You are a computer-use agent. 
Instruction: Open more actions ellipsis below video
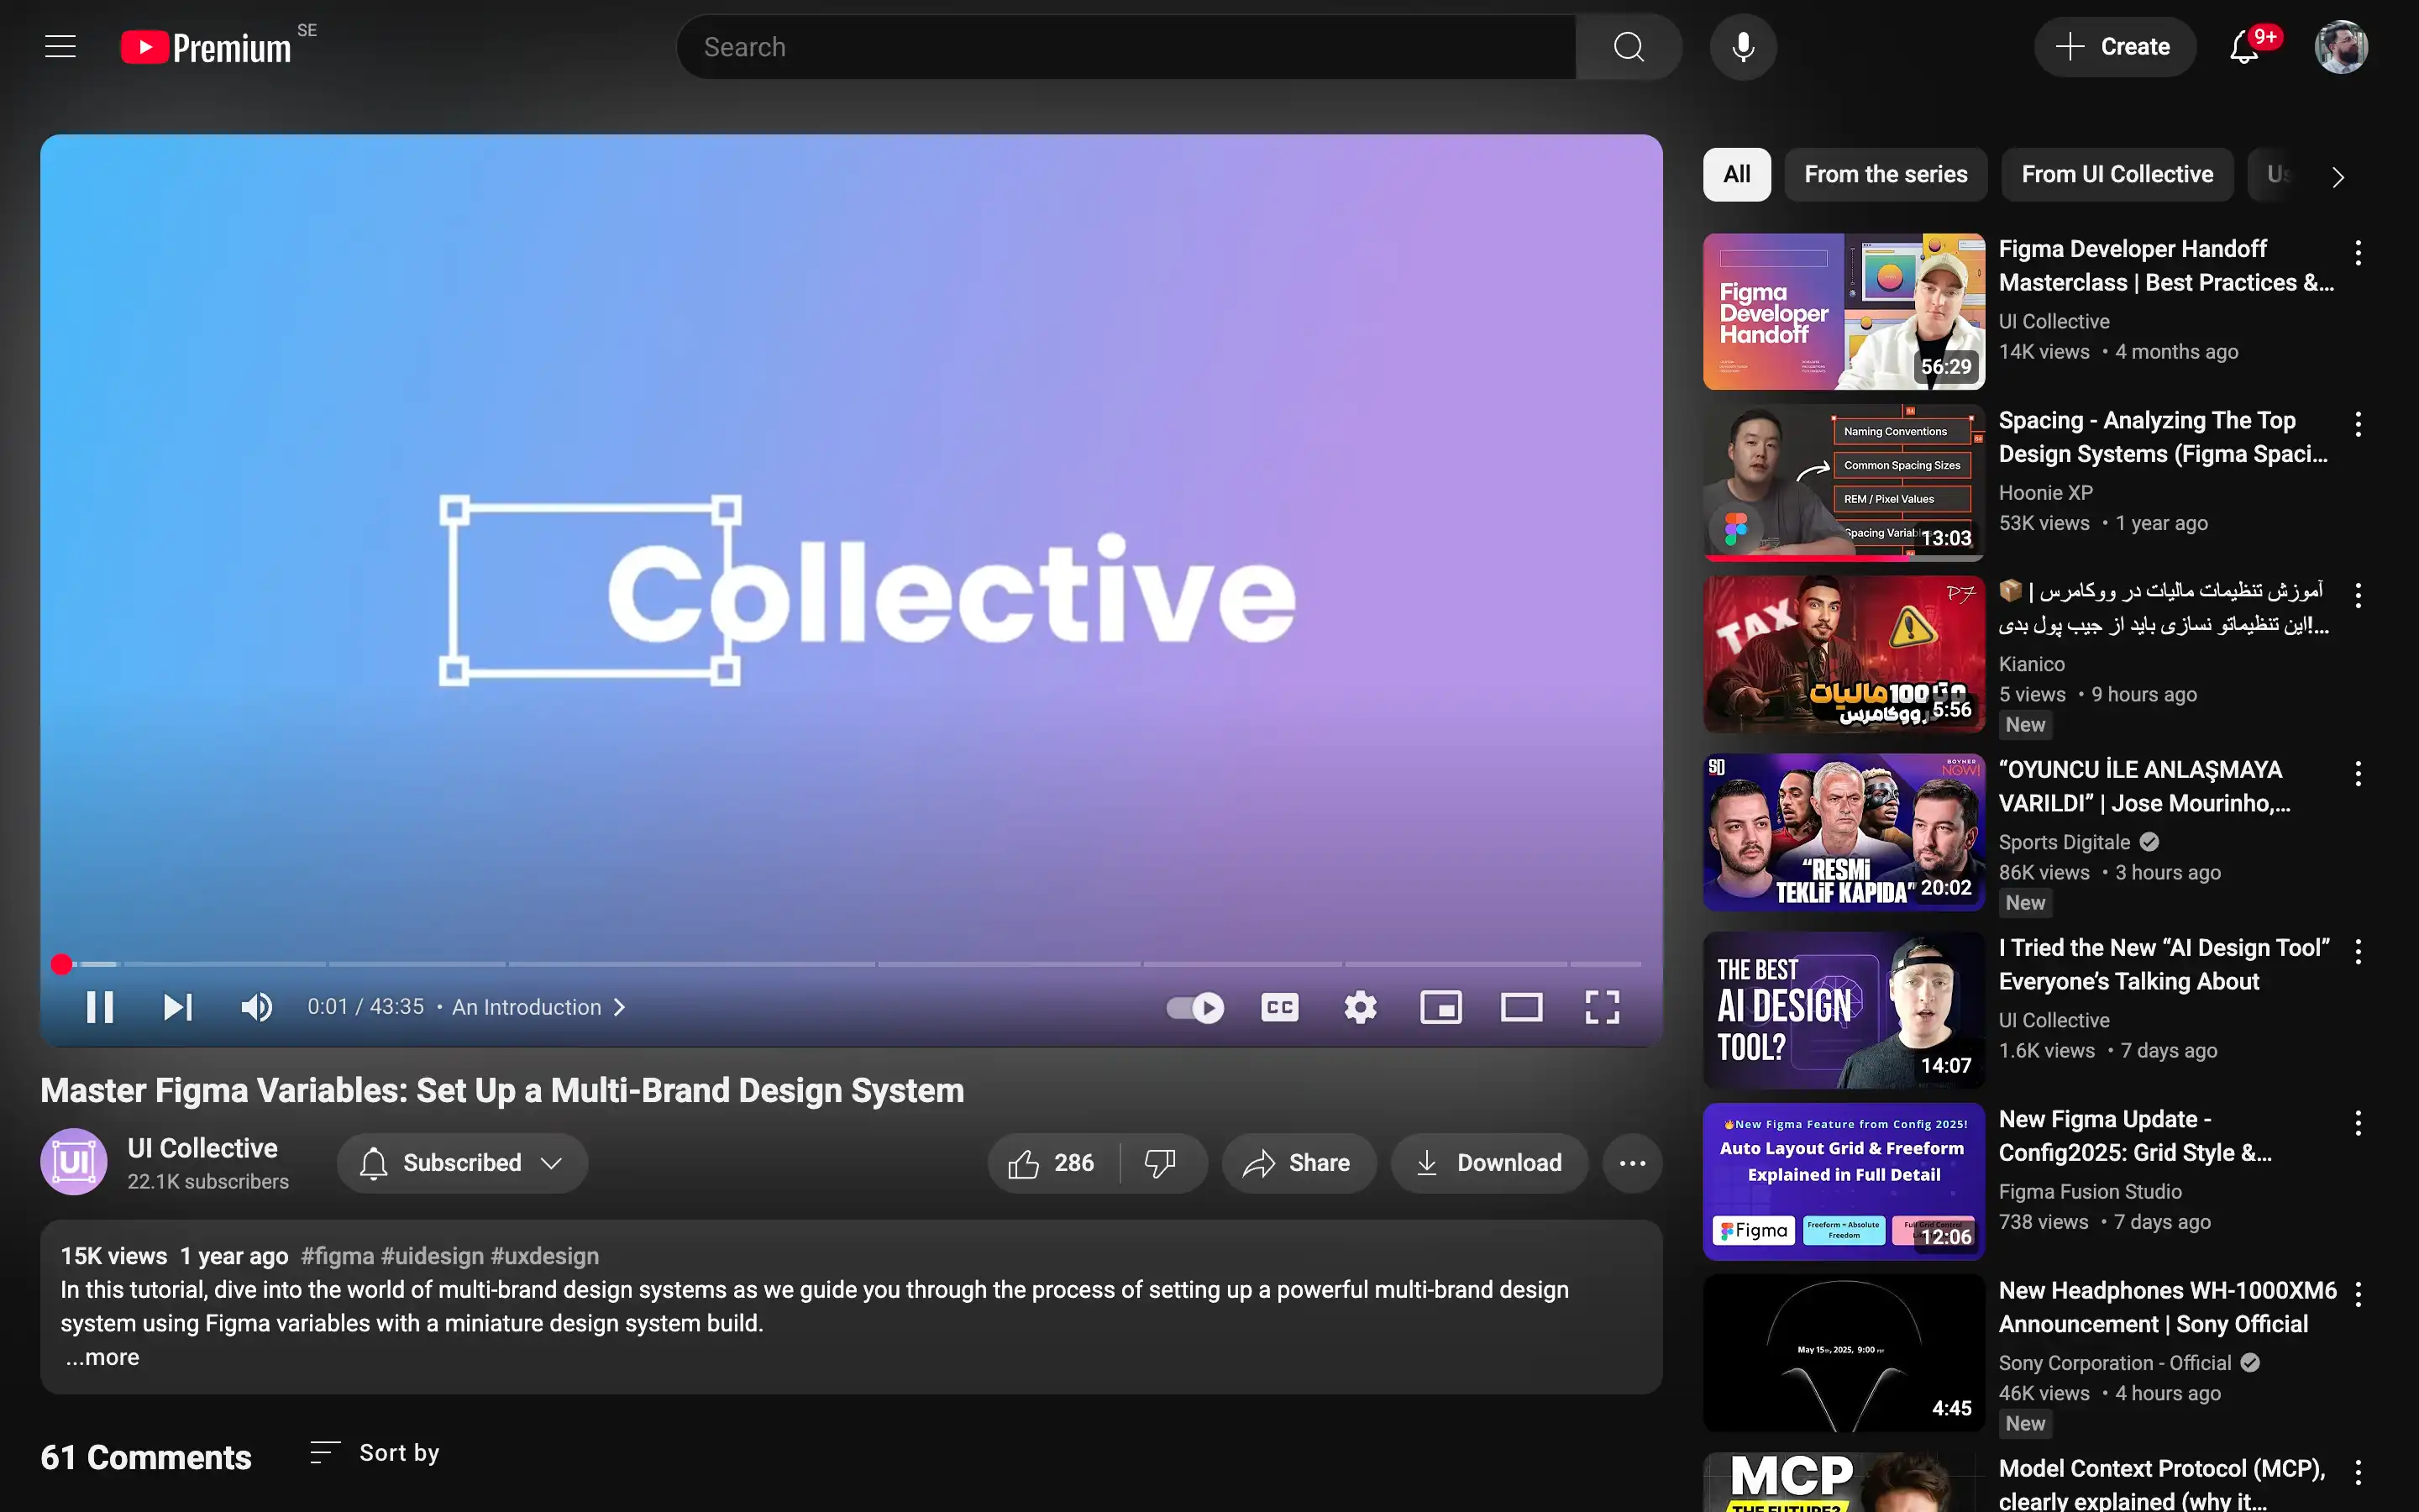tap(1632, 1163)
